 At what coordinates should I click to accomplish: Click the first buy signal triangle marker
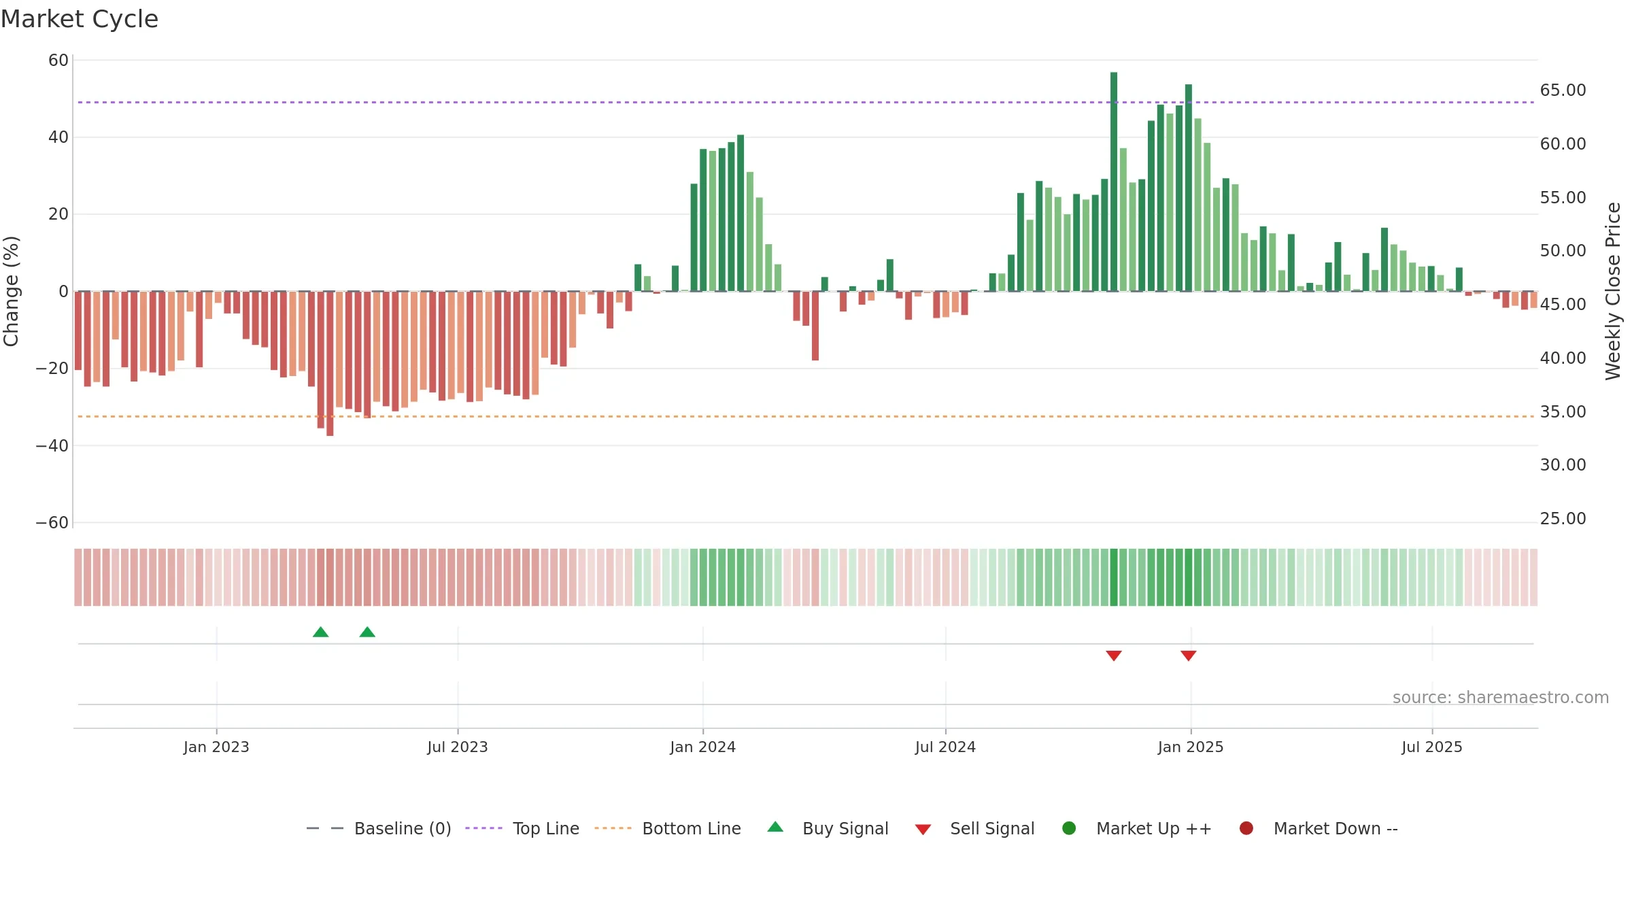pos(321,632)
